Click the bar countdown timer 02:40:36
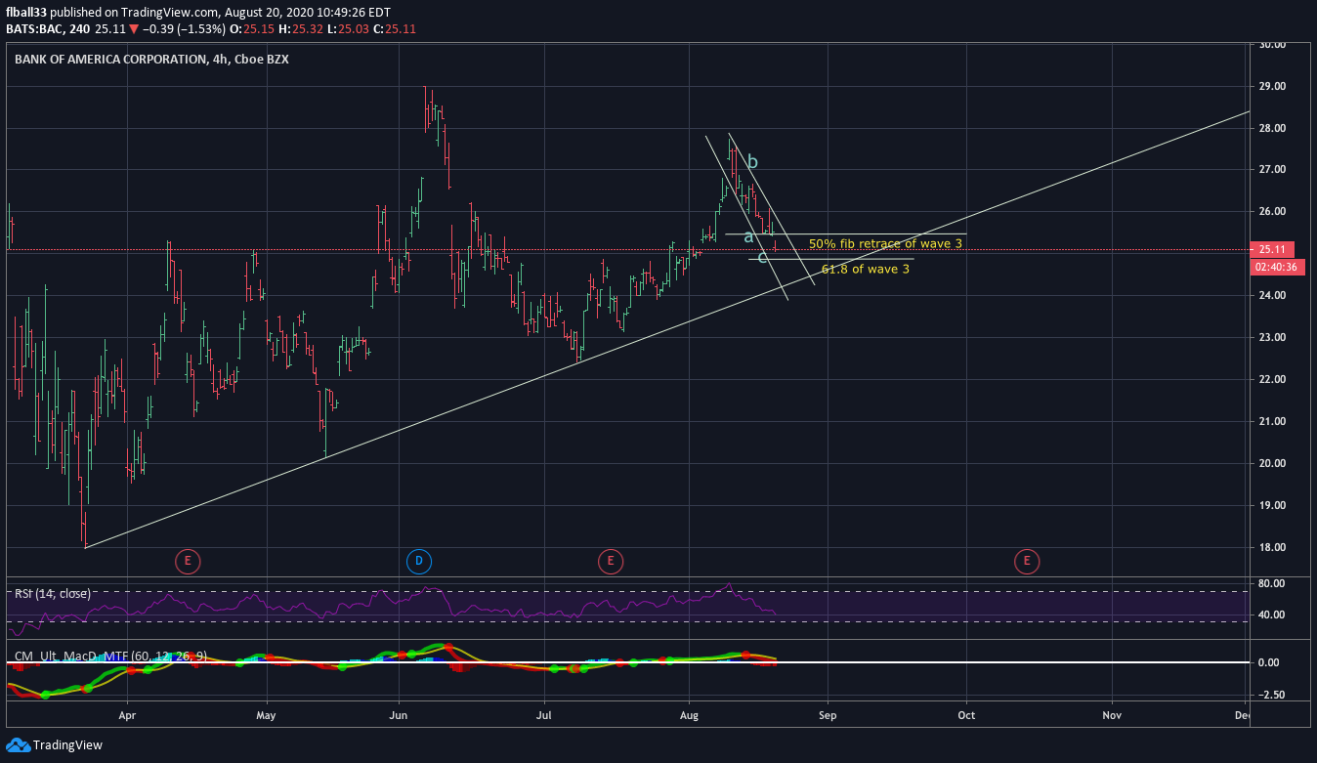 (x=1277, y=267)
